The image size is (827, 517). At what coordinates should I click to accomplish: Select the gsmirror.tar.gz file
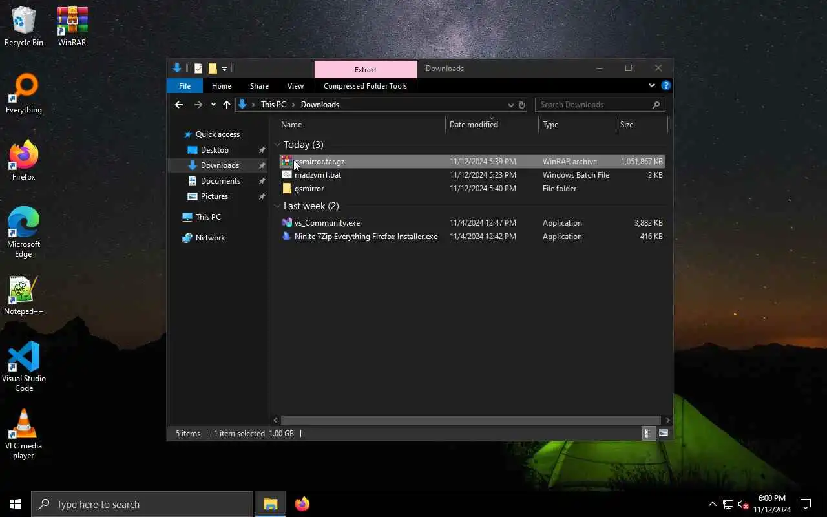[x=472, y=162]
